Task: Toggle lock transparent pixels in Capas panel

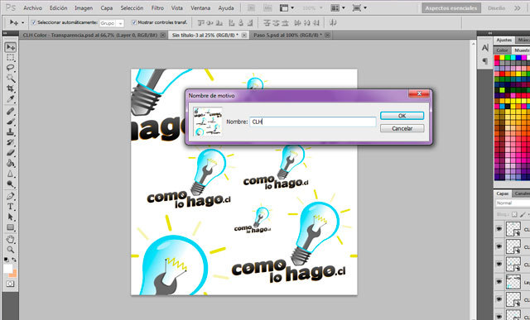Action: pos(514,214)
